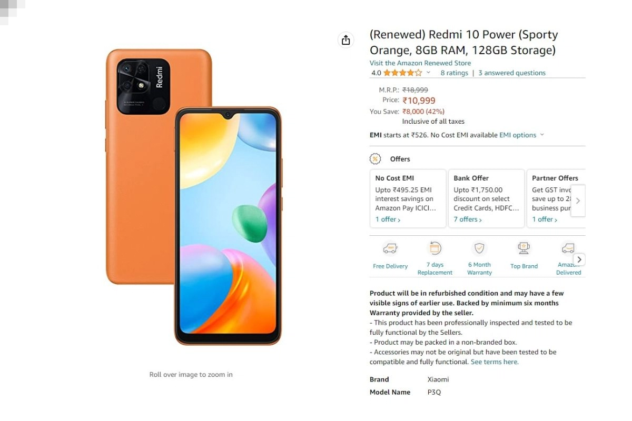Show more service badges with arrow
The width and height of the screenshot is (632, 421).
click(579, 259)
